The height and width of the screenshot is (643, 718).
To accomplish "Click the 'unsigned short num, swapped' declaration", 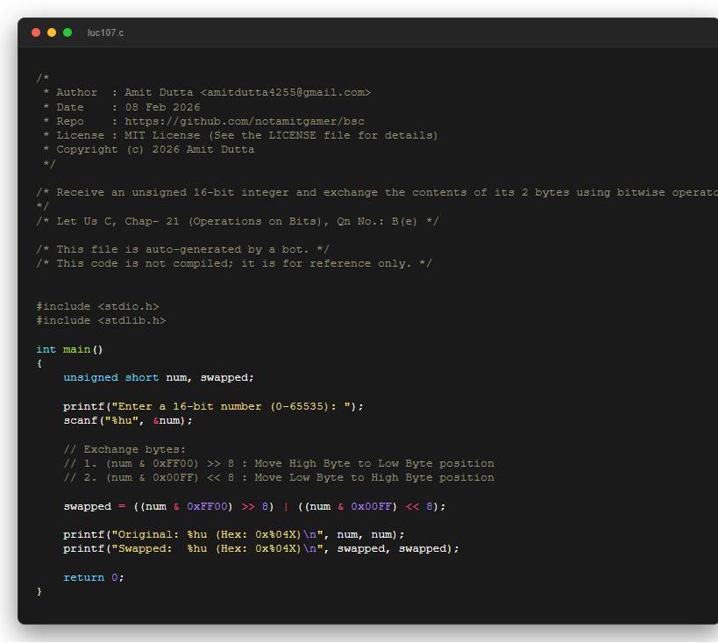I will tap(159, 378).
